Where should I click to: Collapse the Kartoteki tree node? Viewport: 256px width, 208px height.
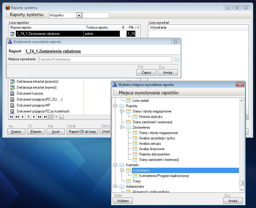coord(115,165)
